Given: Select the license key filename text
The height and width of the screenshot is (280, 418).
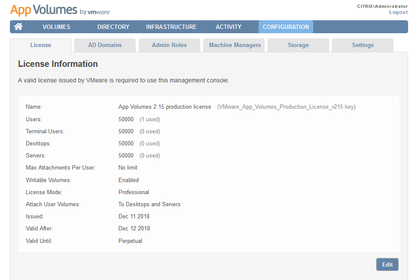Looking at the screenshot, I should click(x=286, y=107).
